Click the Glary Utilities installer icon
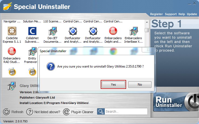The height and width of the screenshot is (124, 199). pos(11,86)
